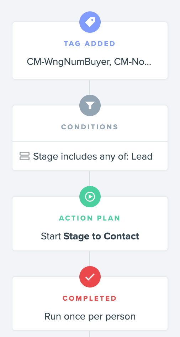
Task: Click the CONDITIONS heading label
Action: 90,127
